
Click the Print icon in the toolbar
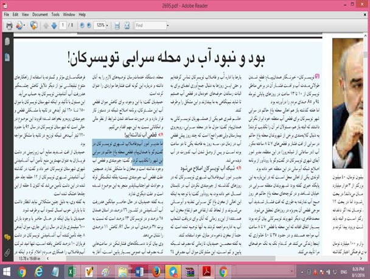coord(10,25)
